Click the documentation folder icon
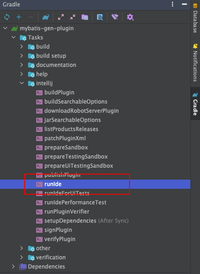 click(32, 65)
